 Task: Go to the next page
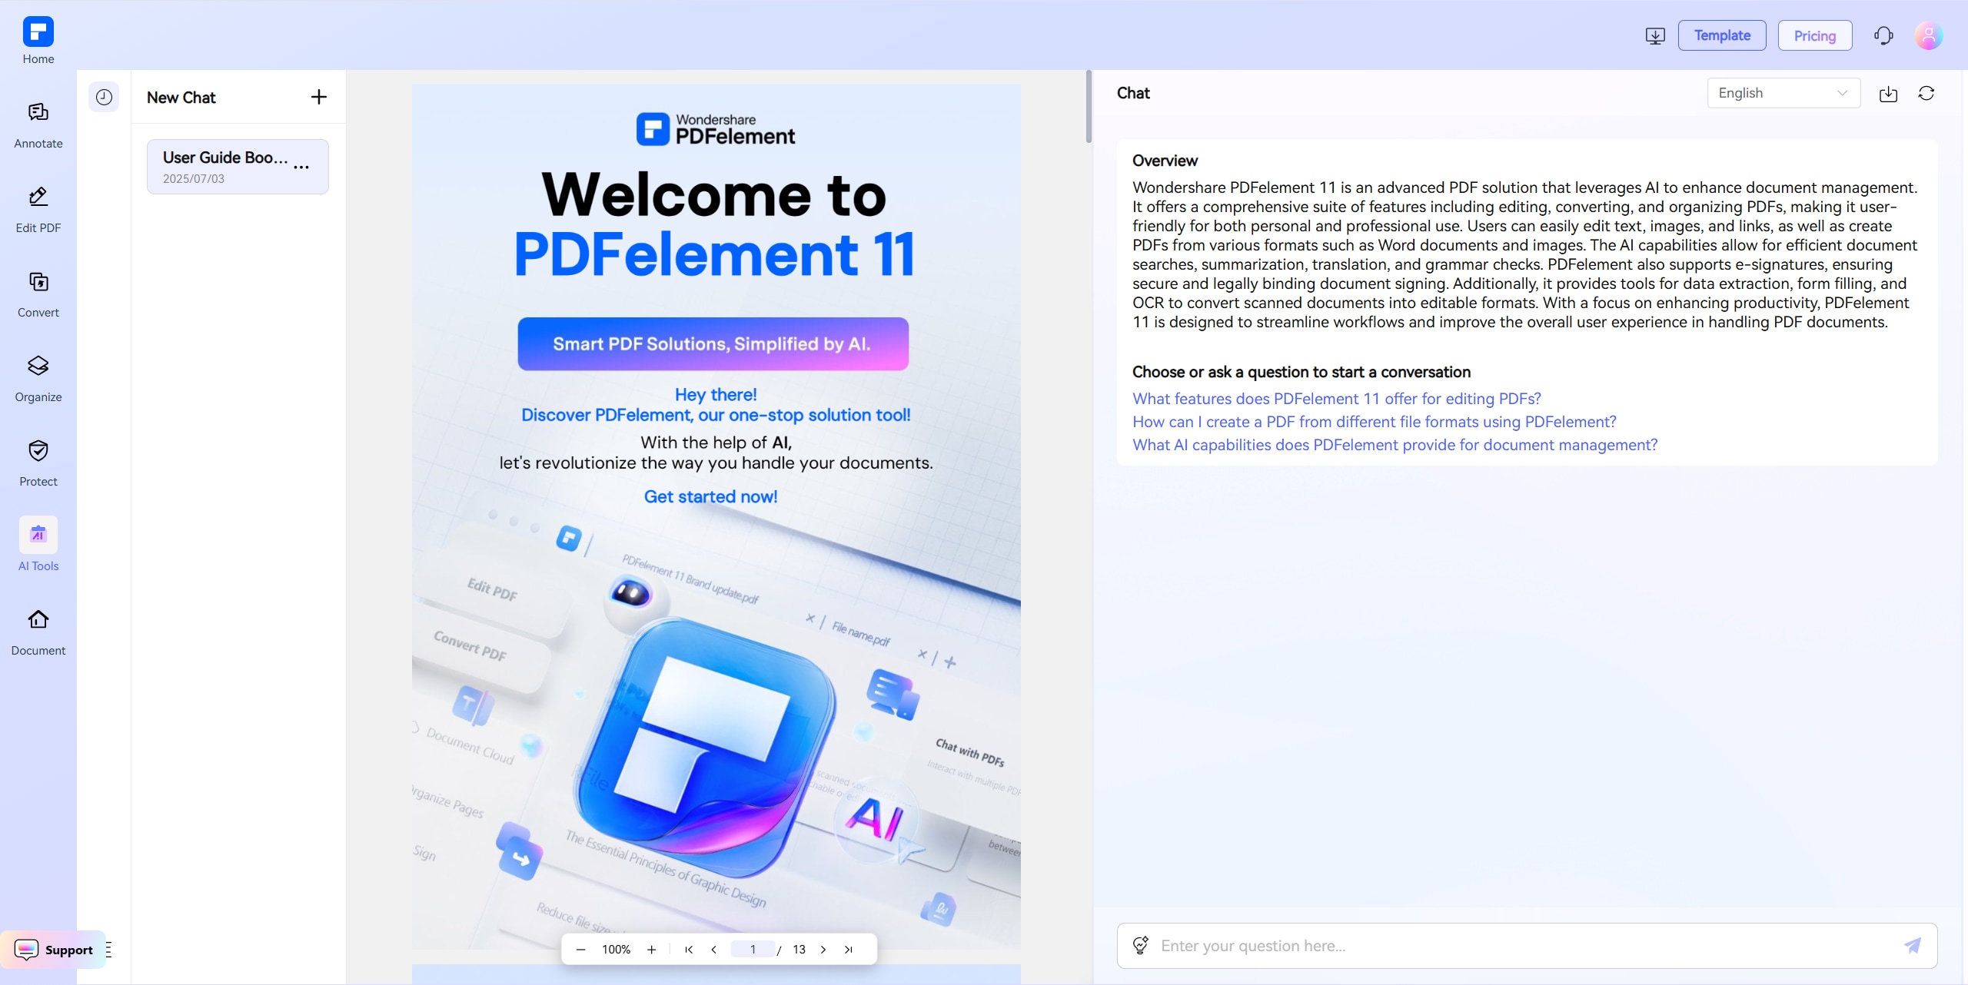[x=823, y=950]
